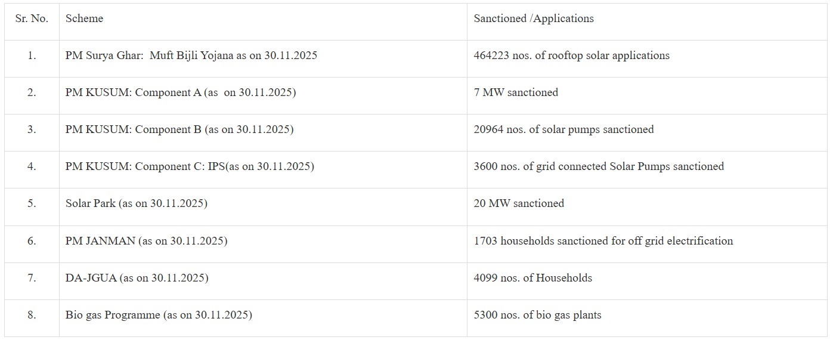The height and width of the screenshot is (340, 833).
Task: Click serial number "8." in the table
Action: (x=32, y=315)
